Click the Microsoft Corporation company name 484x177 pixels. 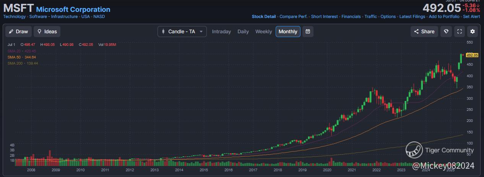click(x=73, y=10)
